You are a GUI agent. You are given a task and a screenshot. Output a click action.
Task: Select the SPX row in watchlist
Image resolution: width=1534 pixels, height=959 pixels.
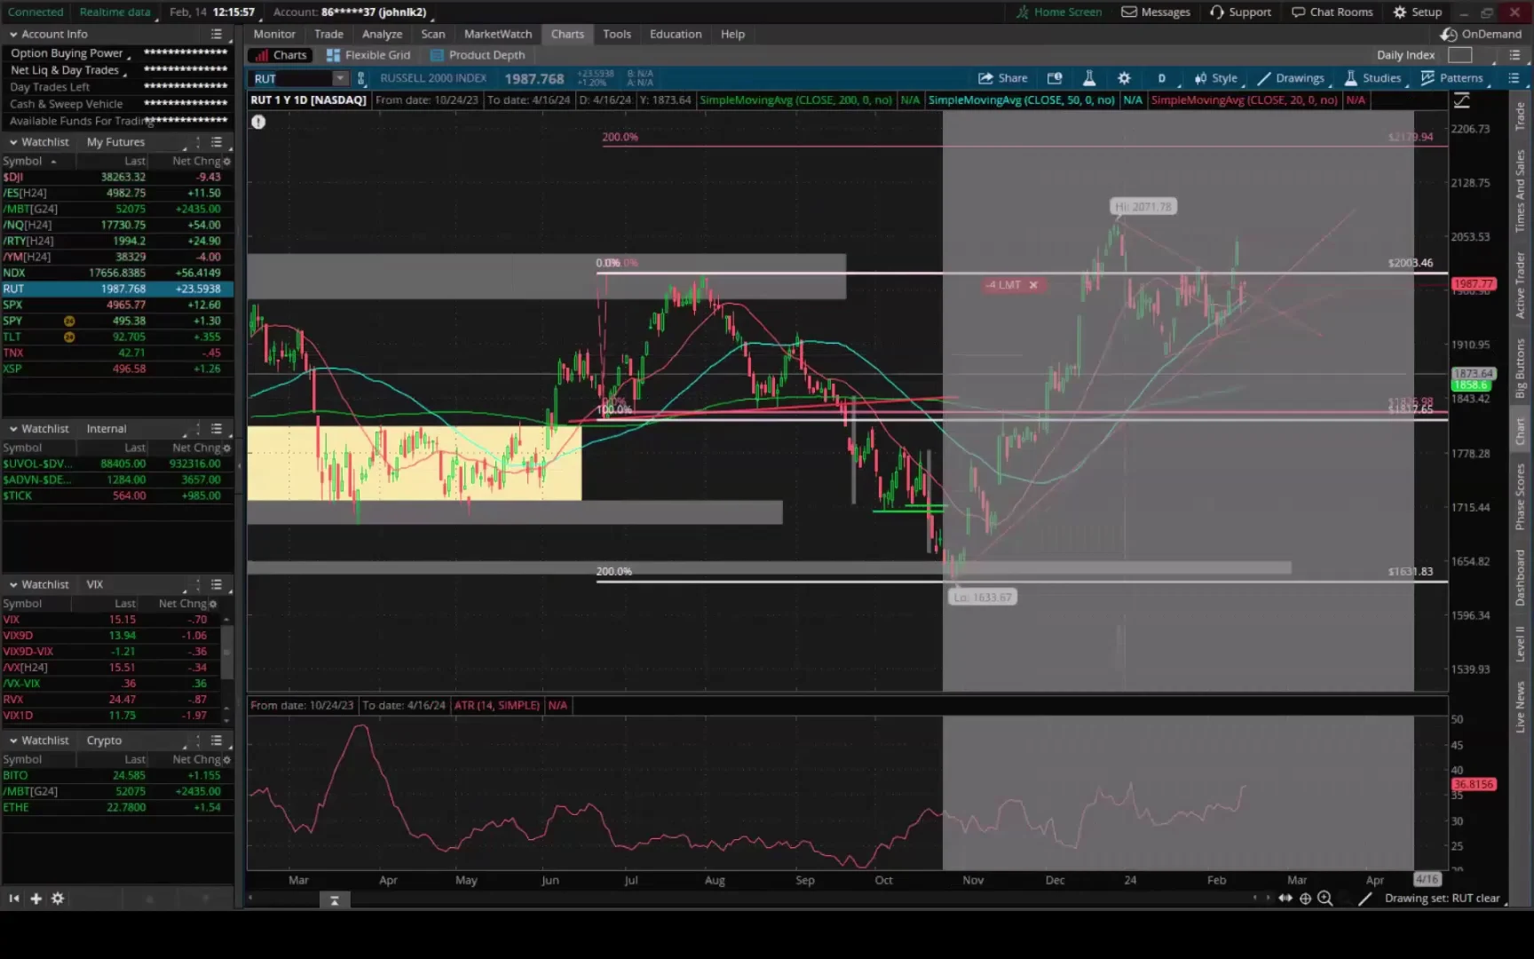117,305
